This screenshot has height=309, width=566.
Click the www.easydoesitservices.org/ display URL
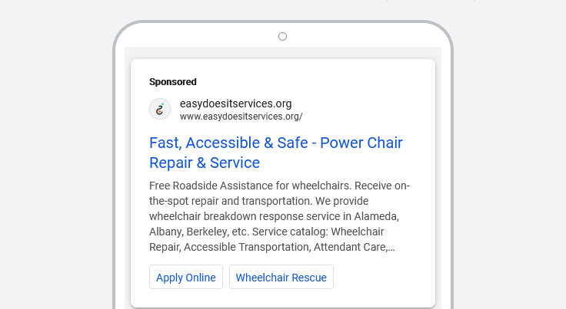click(x=241, y=117)
